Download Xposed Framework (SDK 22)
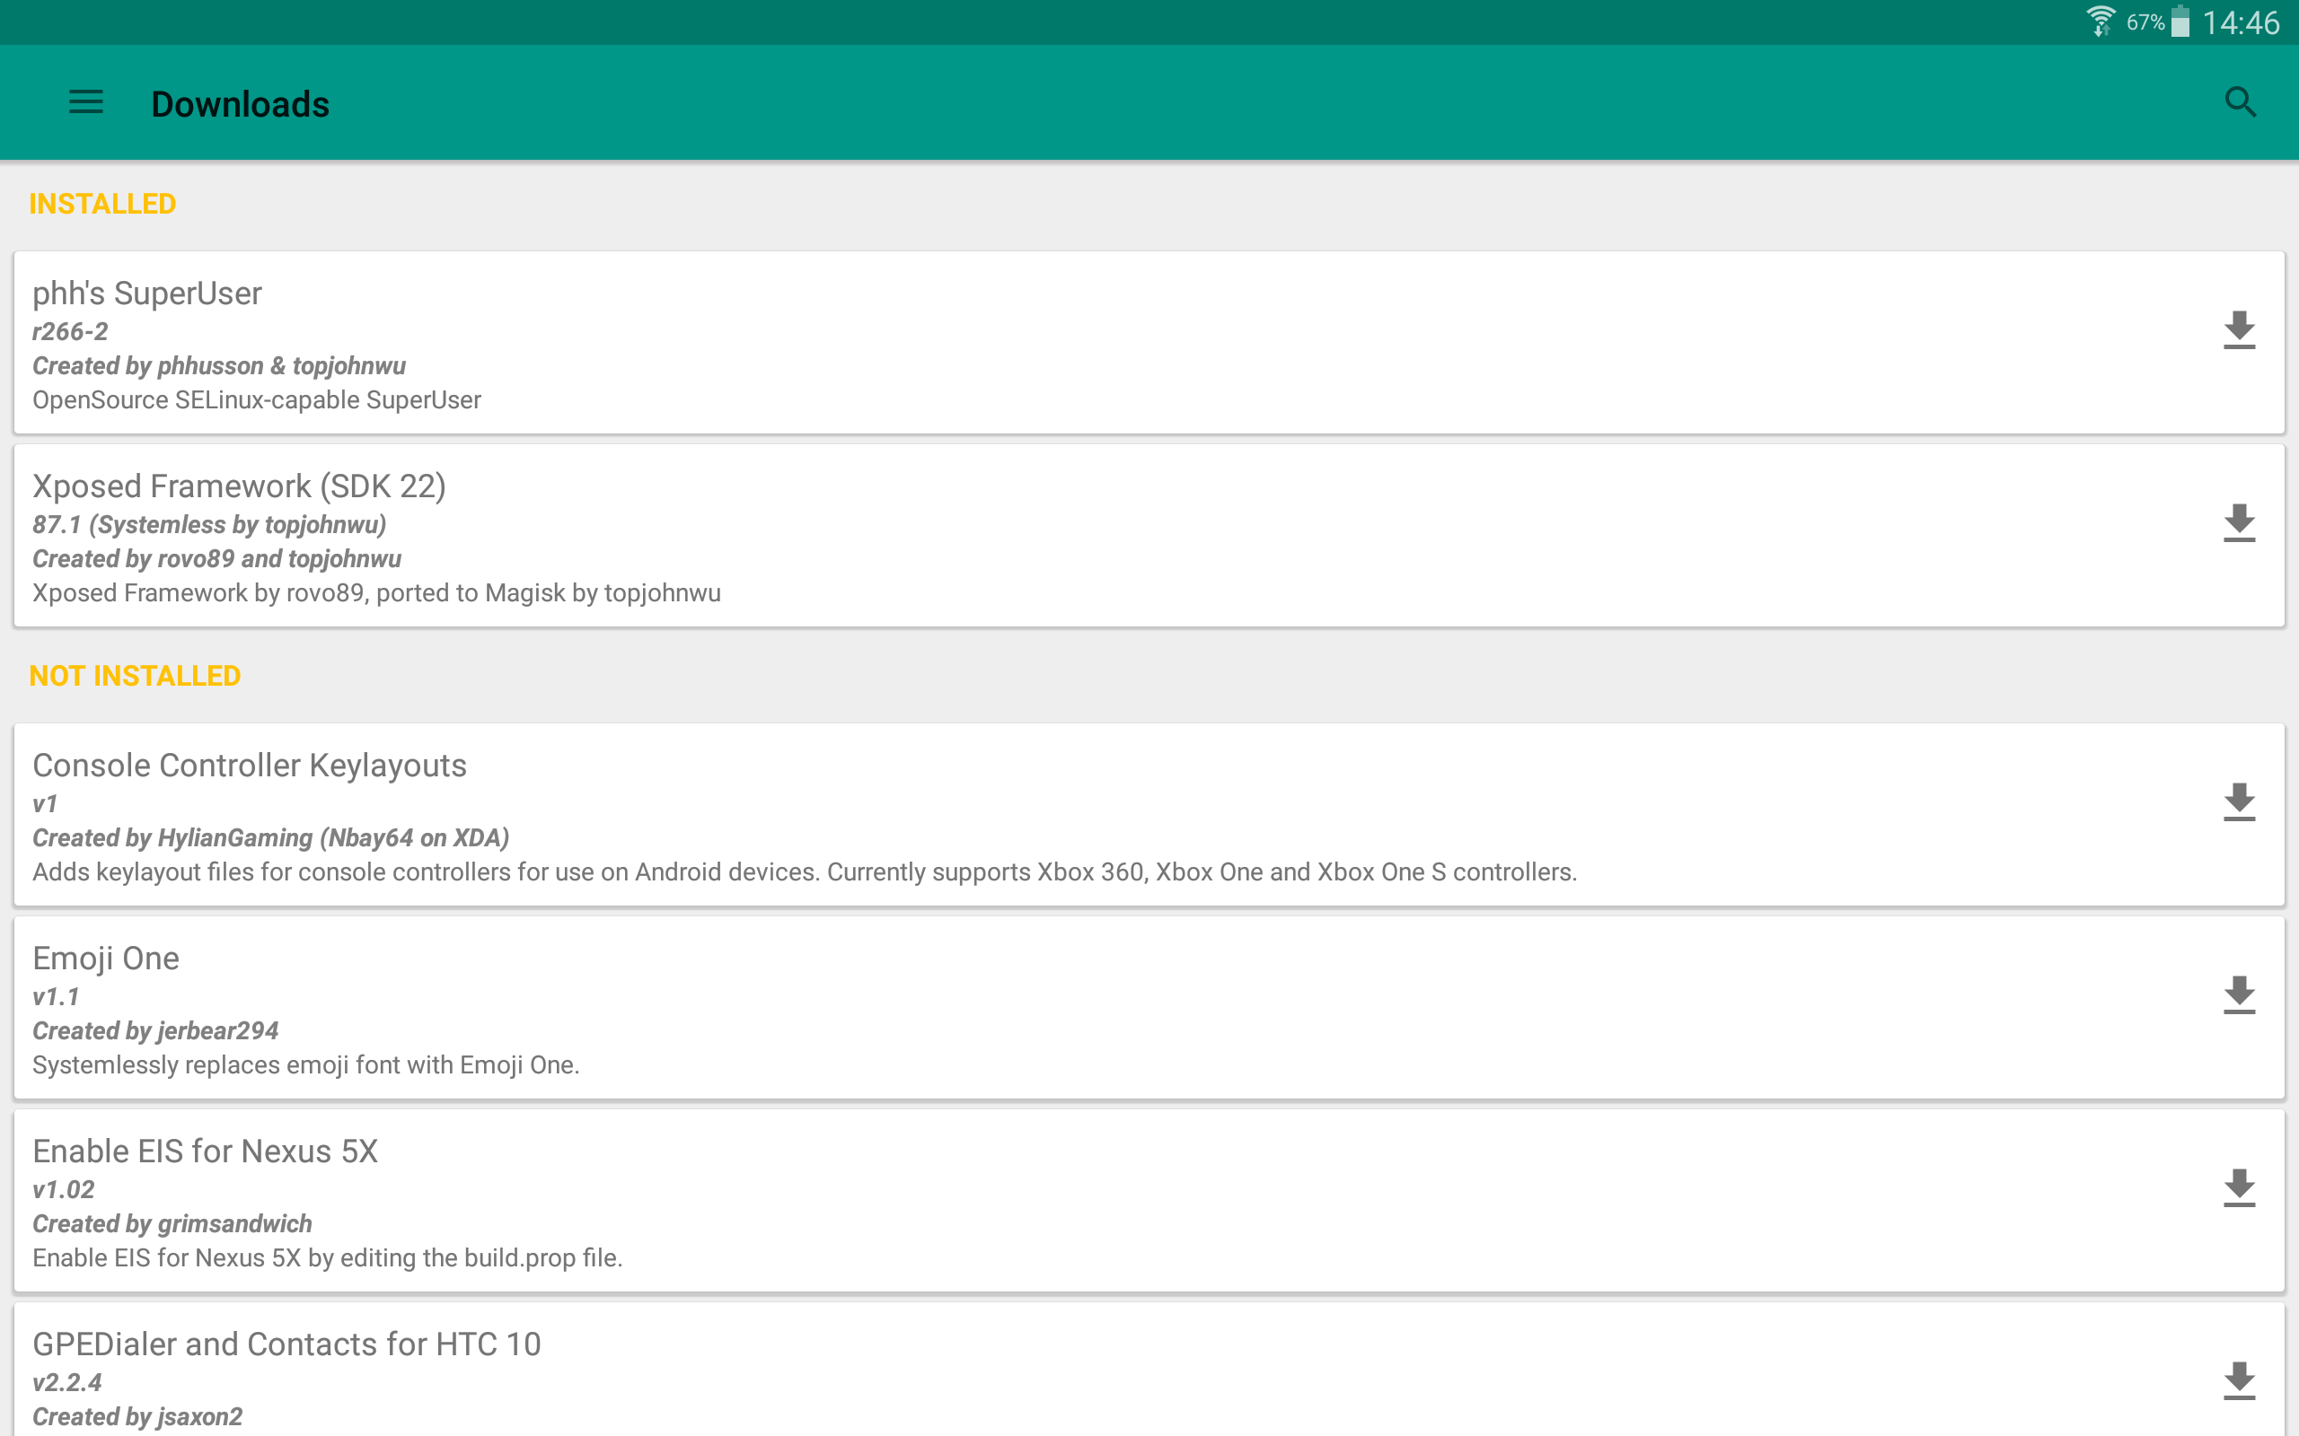 (2238, 523)
